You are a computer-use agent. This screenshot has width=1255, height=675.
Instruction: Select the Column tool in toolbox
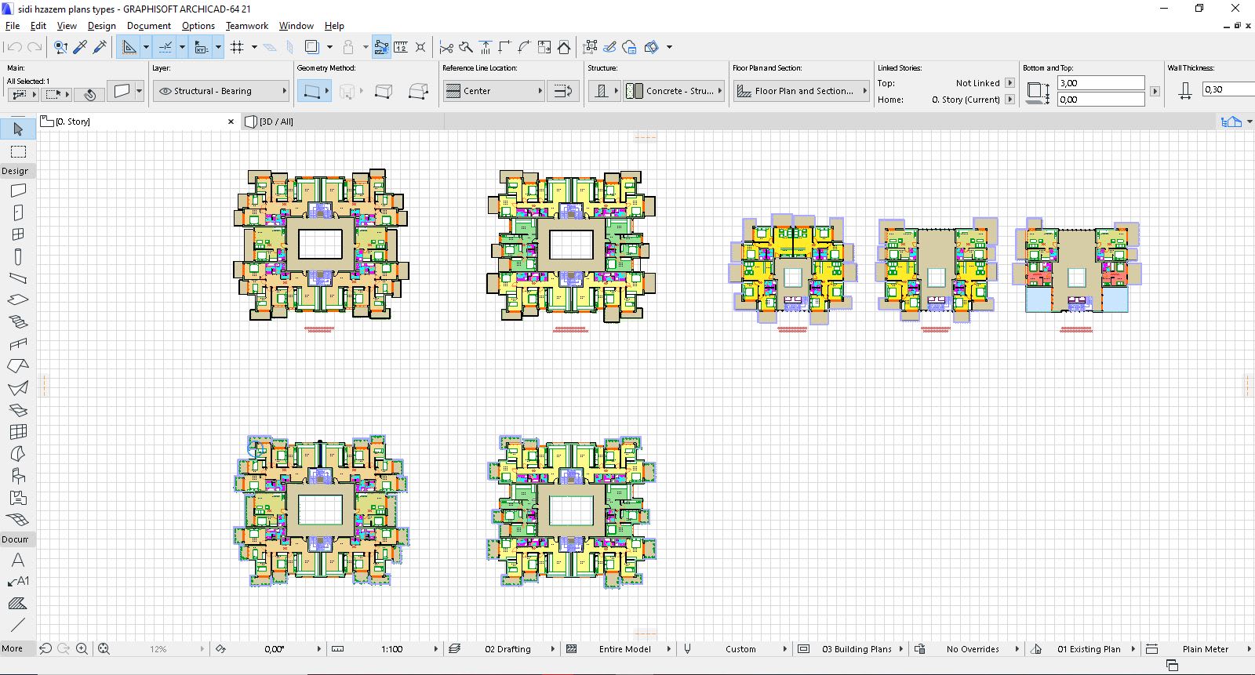pyautogui.click(x=18, y=256)
